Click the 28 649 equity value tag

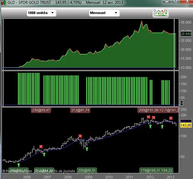[x=186, y=34]
